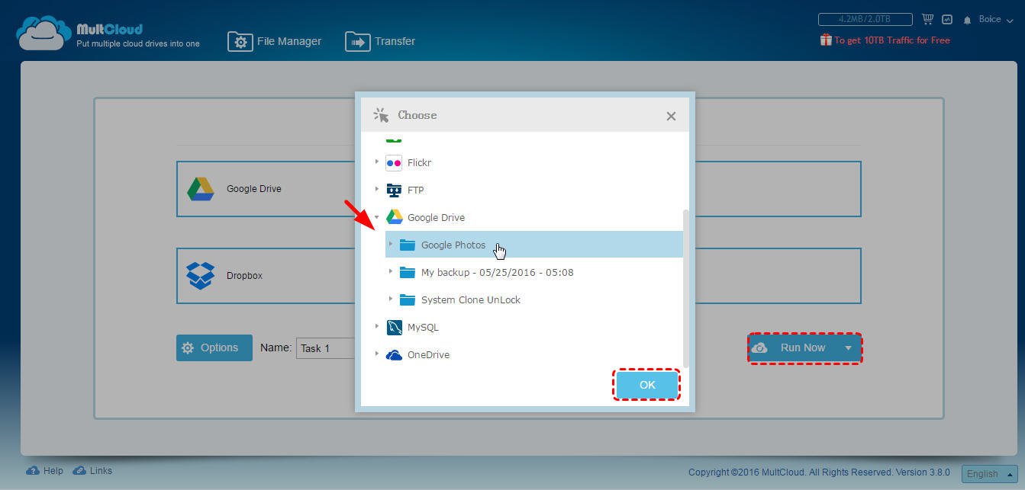This screenshot has height=490, width=1025.
Task: Expand the Flickr tree node
Action: point(376,162)
